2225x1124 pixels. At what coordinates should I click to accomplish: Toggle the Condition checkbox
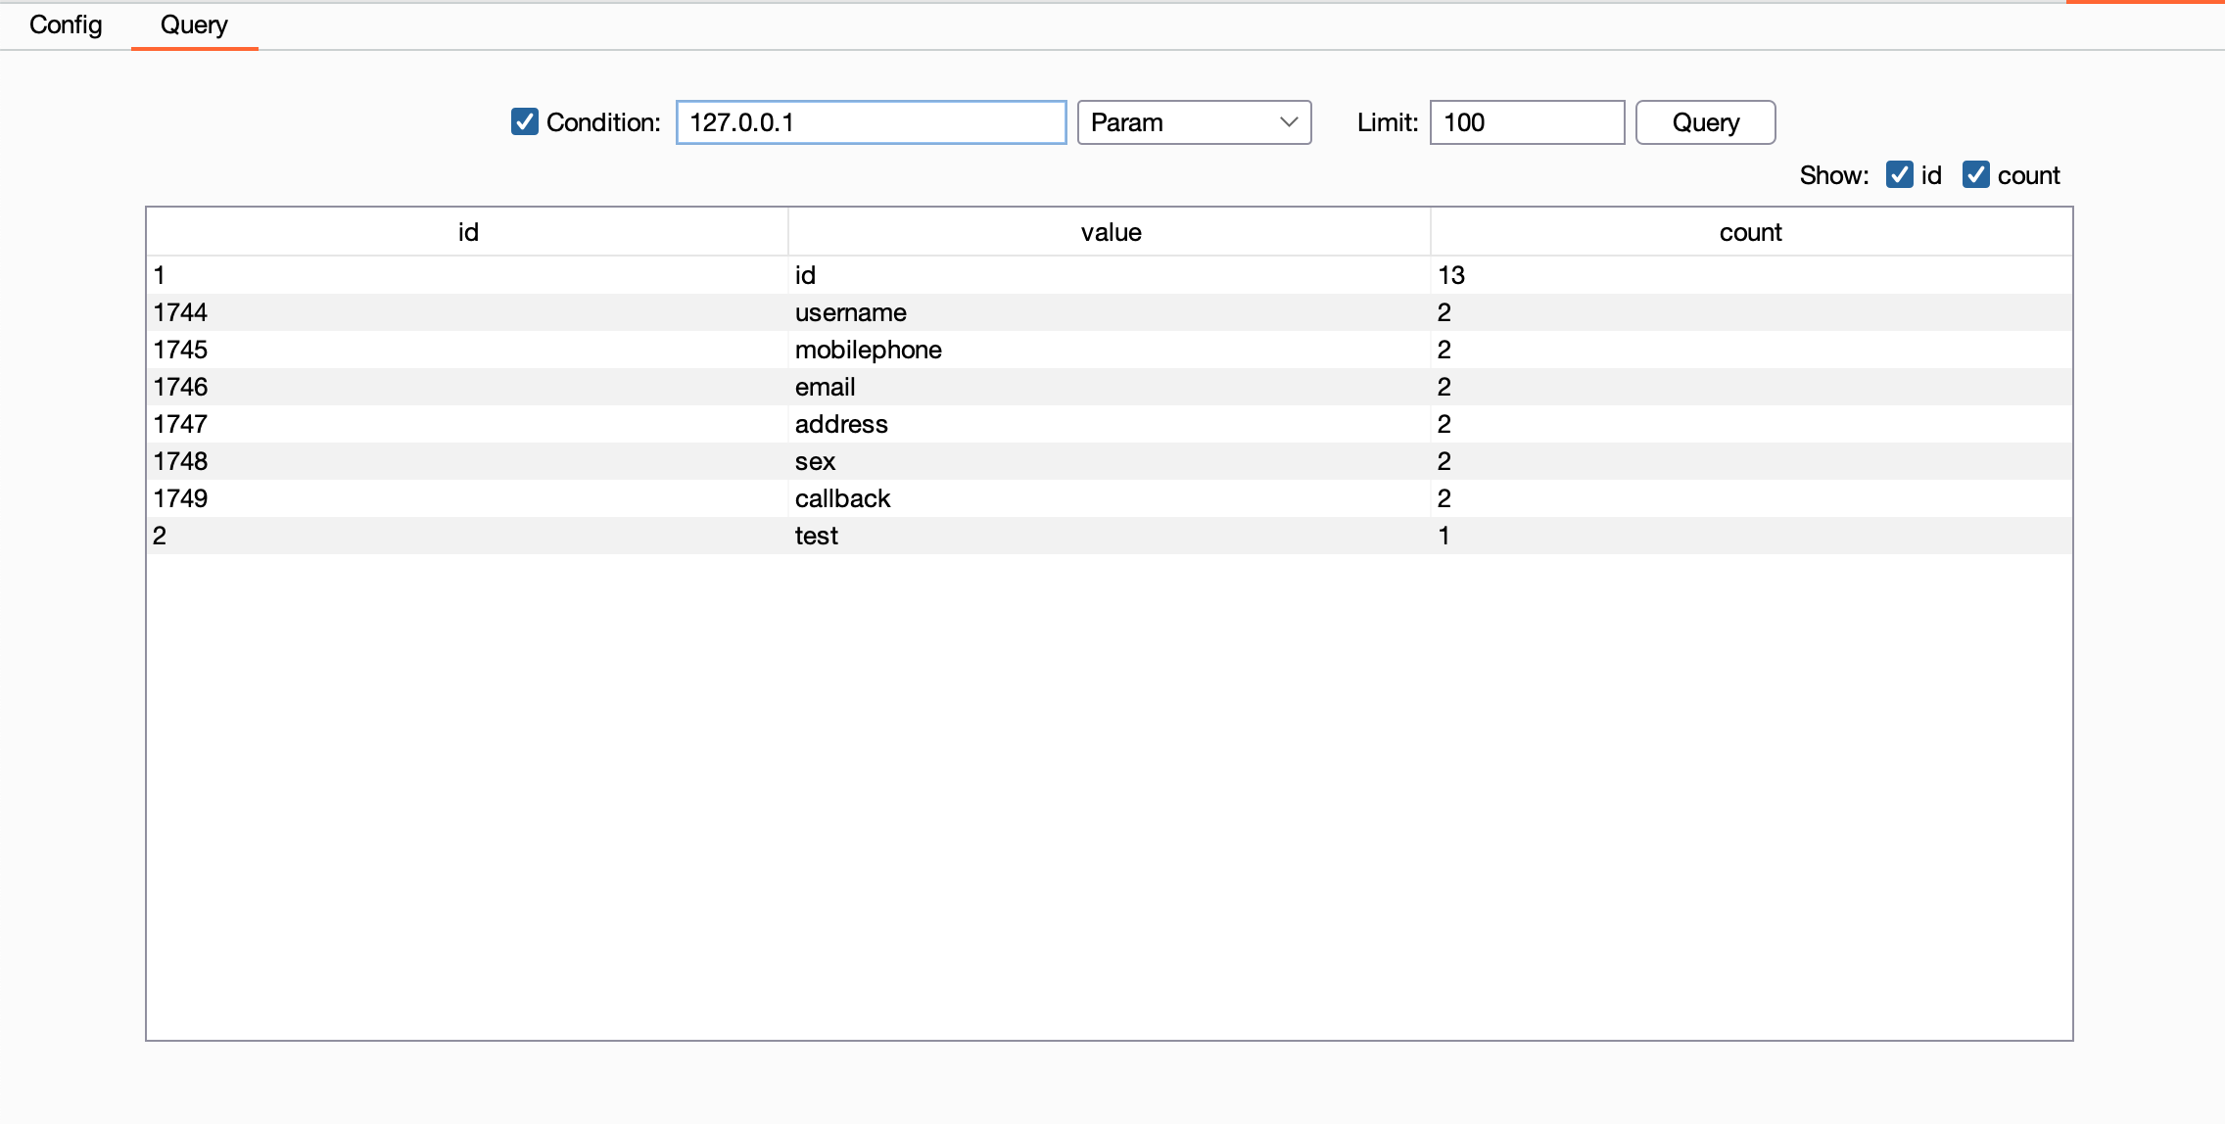[x=525, y=122]
